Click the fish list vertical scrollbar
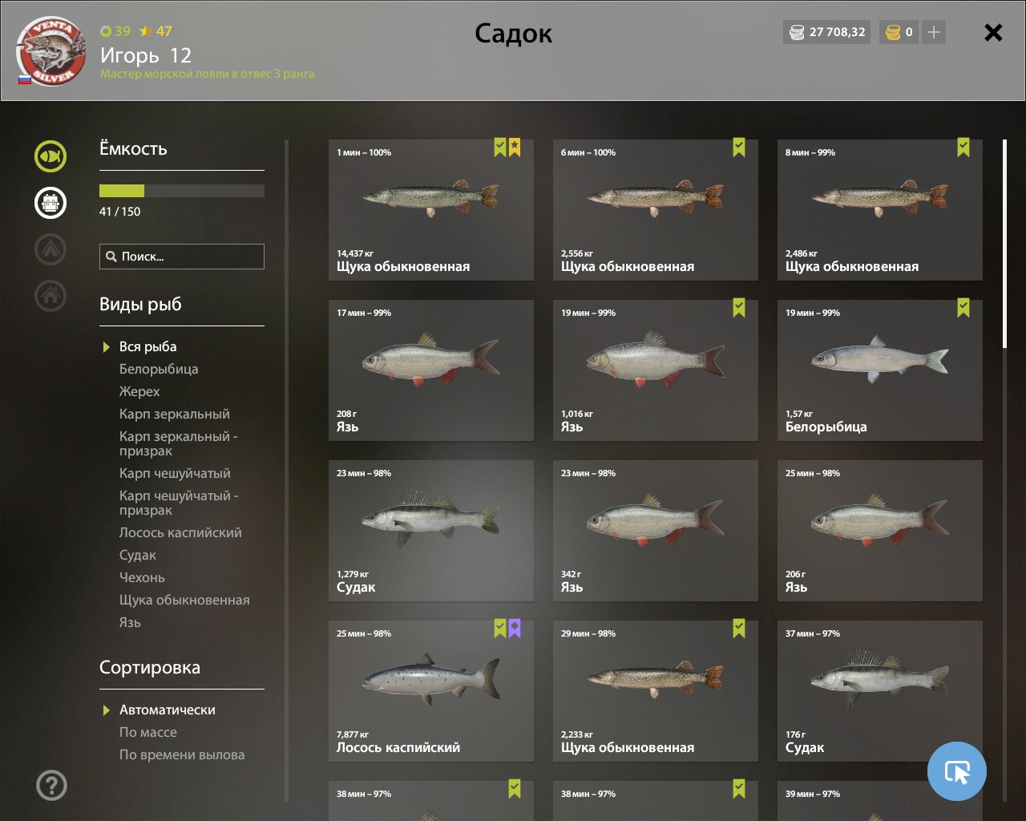The height and width of the screenshot is (821, 1026). (1004, 244)
